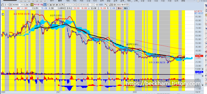
Task: Select 일 daily period button
Action: pyautogui.click(x=45, y=5)
